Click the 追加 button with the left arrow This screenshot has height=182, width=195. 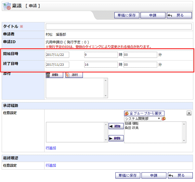[x=116, y=126]
